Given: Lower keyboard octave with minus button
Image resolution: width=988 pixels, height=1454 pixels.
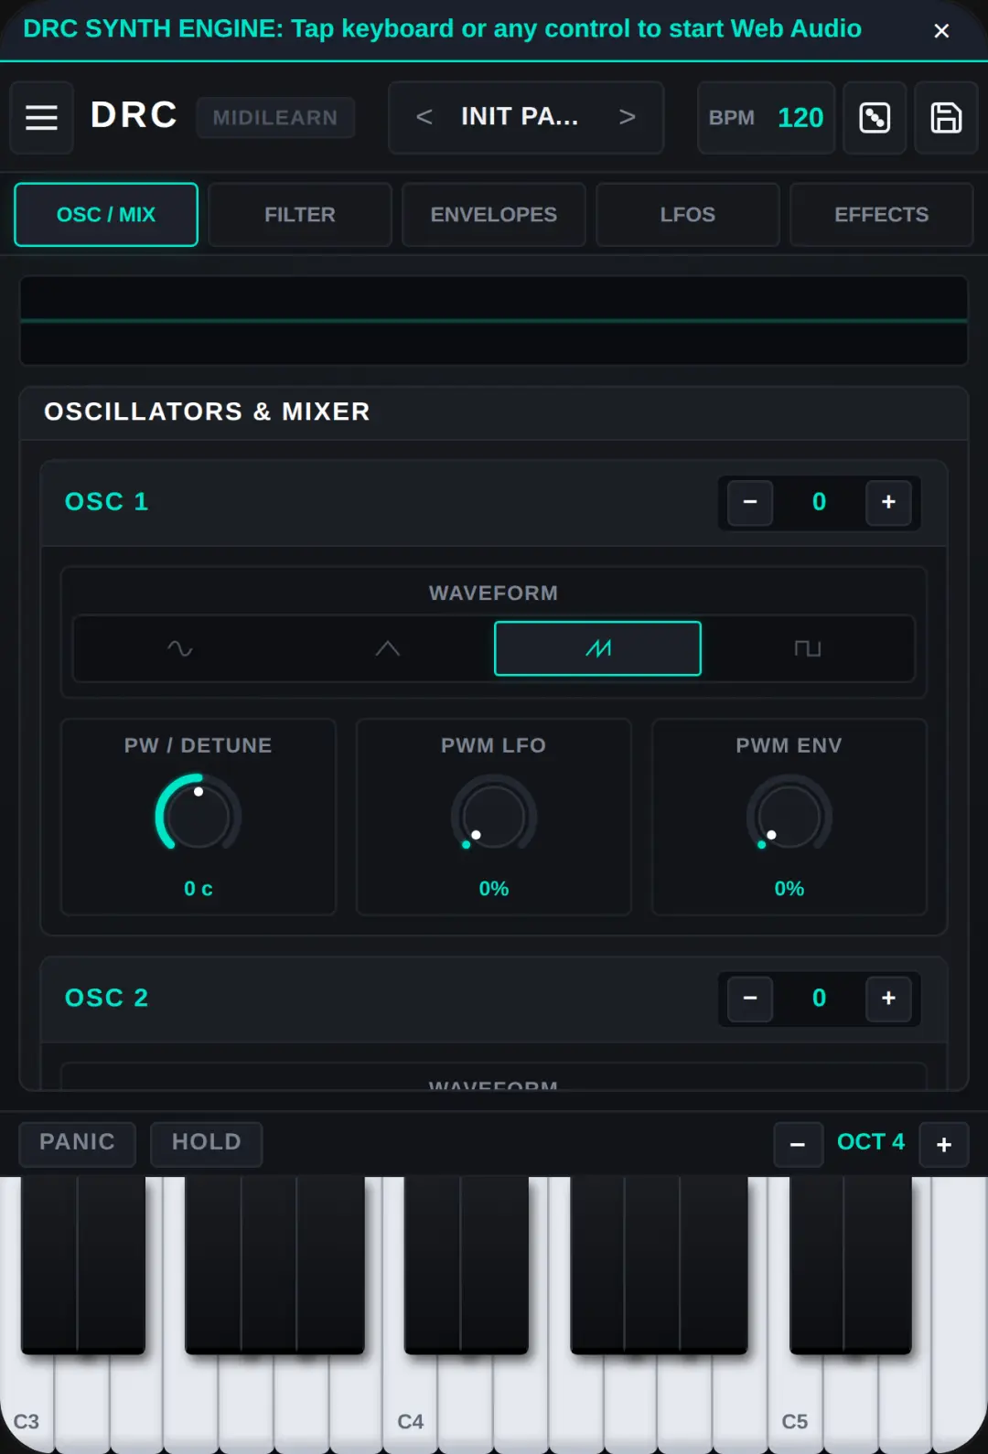Looking at the screenshot, I should [798, 1145].
